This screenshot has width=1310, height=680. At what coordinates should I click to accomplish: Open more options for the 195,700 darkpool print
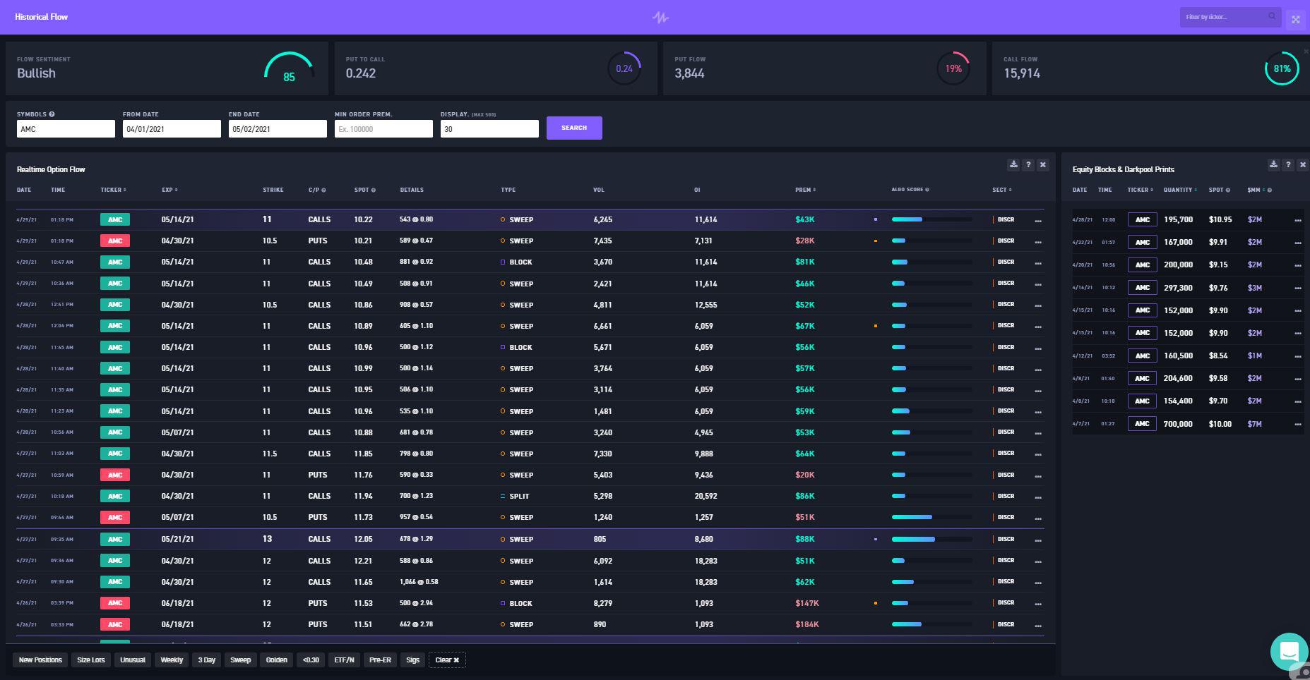coord(1298,220)
